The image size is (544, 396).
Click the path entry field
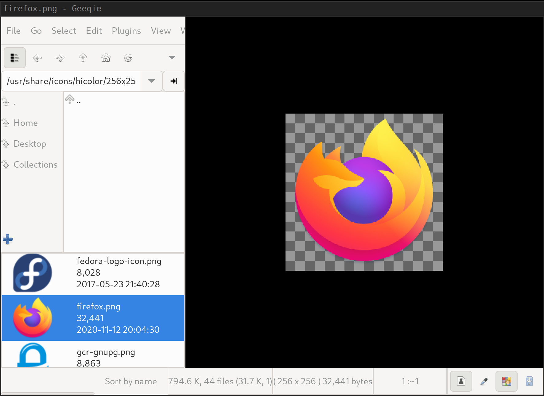pos(71,81)
